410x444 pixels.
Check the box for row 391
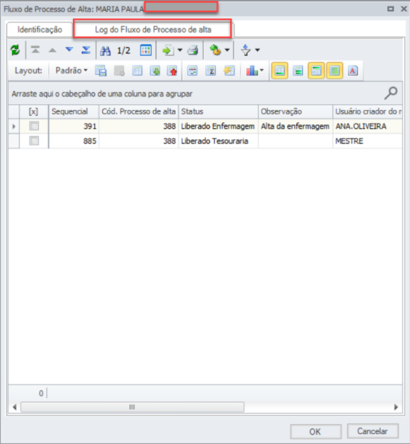point(34,126)
